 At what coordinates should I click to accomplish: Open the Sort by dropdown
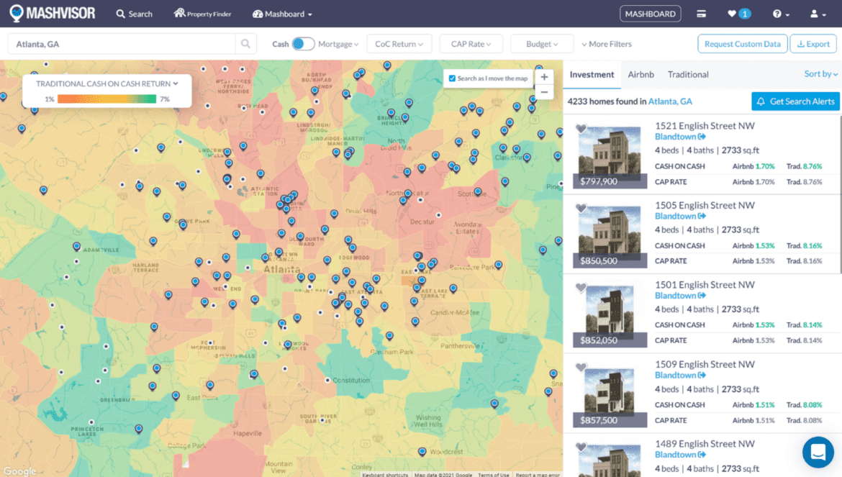pyautogui.click(x=820, y=73)
